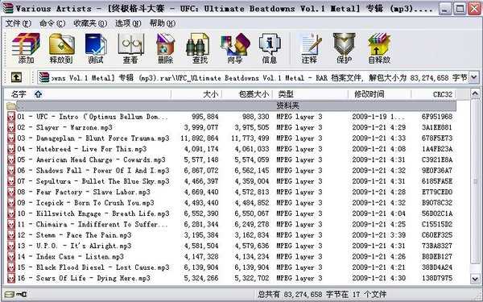This screenshot has width=483, height=302.
Task: Sort by the 名字 column header
Action: [88, 94]
